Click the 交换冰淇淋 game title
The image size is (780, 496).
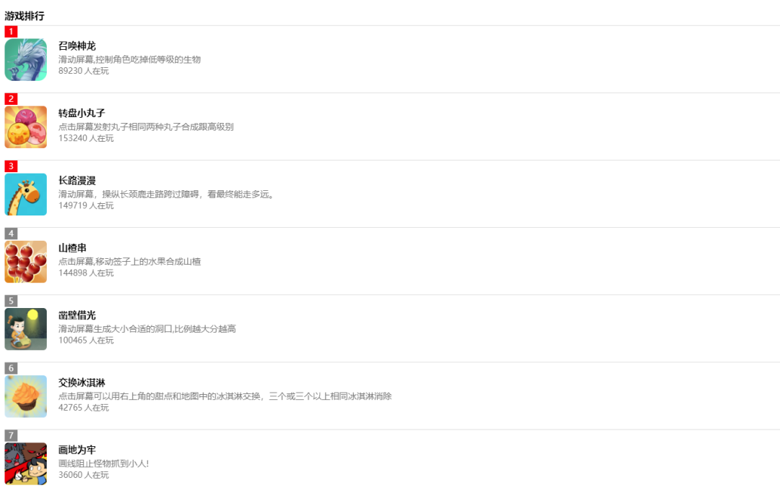pyautogui.click(x=82, y=382)
